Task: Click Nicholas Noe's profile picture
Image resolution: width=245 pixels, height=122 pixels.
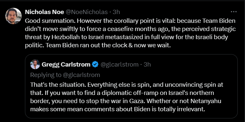Action: pos(13,16)
